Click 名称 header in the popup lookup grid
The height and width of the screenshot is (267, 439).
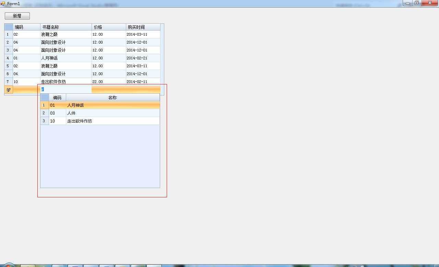pyautogui.click(x=112, y=97)
